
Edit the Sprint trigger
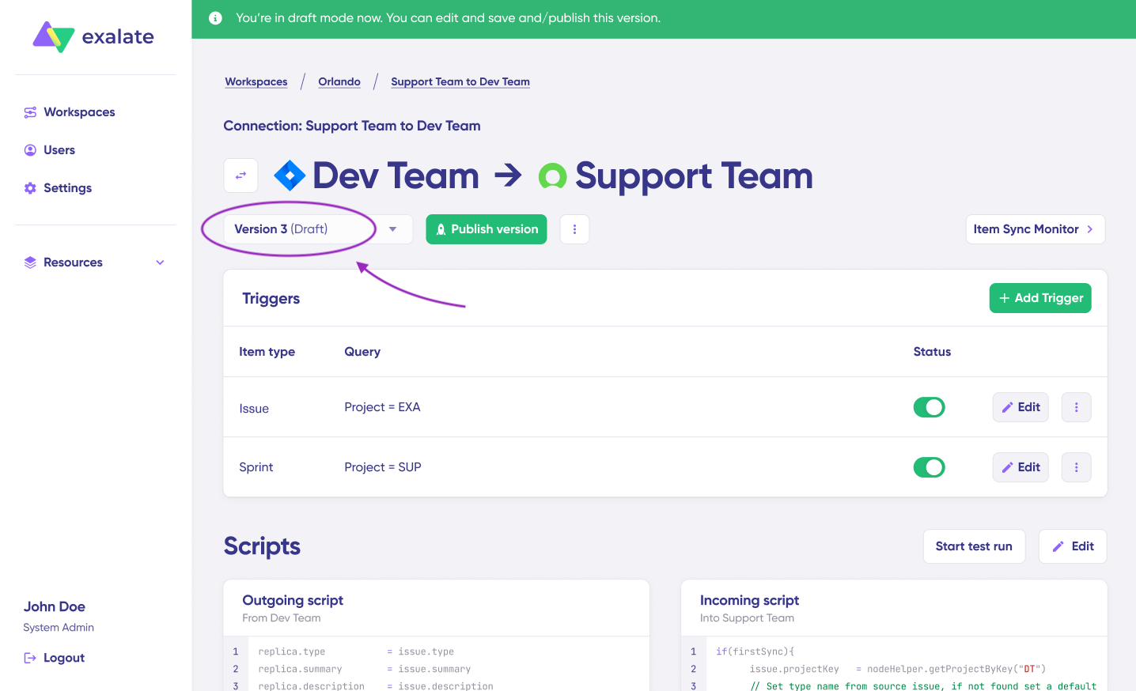coord(1021,467)
